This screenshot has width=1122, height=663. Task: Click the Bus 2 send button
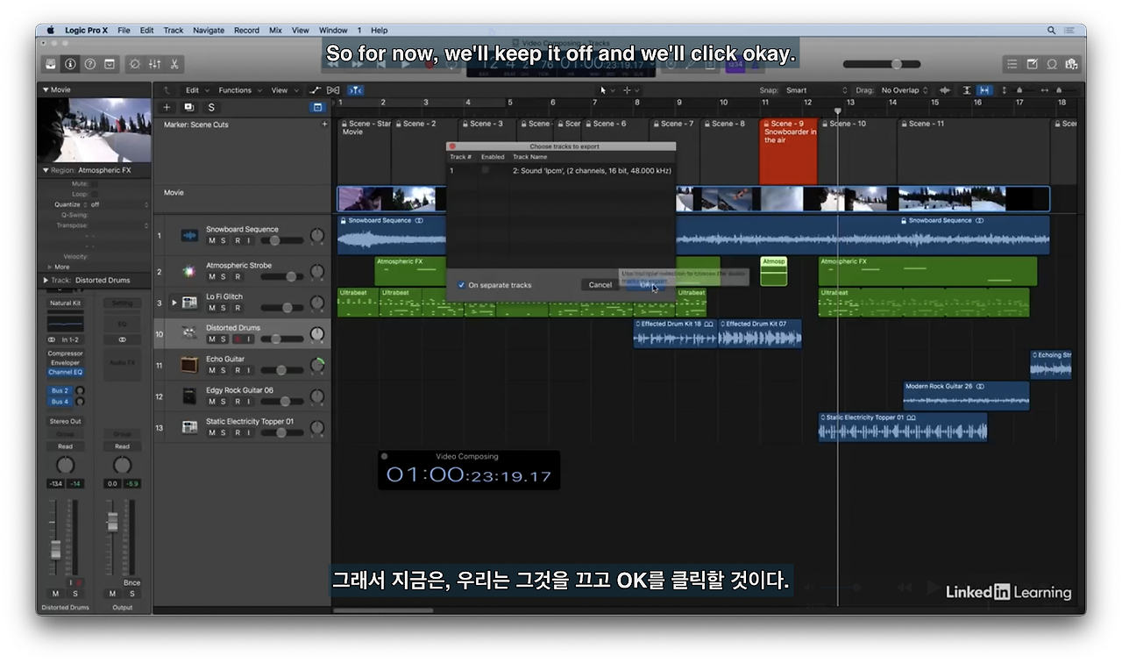pyautogui.click(x=60, y=390)
